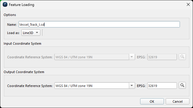Viewport: 193px width, 108px height.
Task: Click the application logo in the title bar
Action: (x=5, y=5)
